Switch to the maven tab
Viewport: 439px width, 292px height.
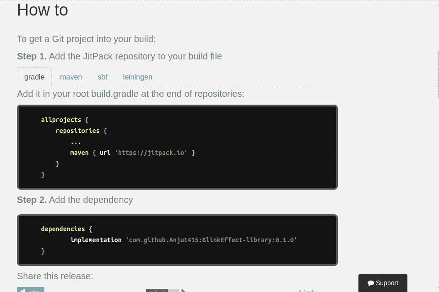[71, 77]
